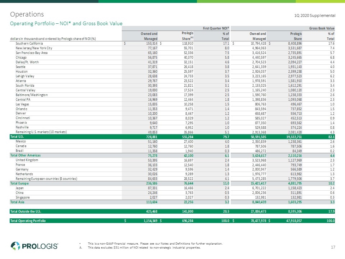This screenshot has height=259, width=345.
Task: Select the 'Las Vegas' row label
Action: [x=22, y=104]
